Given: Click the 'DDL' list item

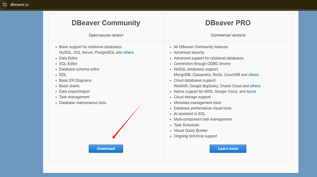Looking at the screenshot, I should click(62, 75).
